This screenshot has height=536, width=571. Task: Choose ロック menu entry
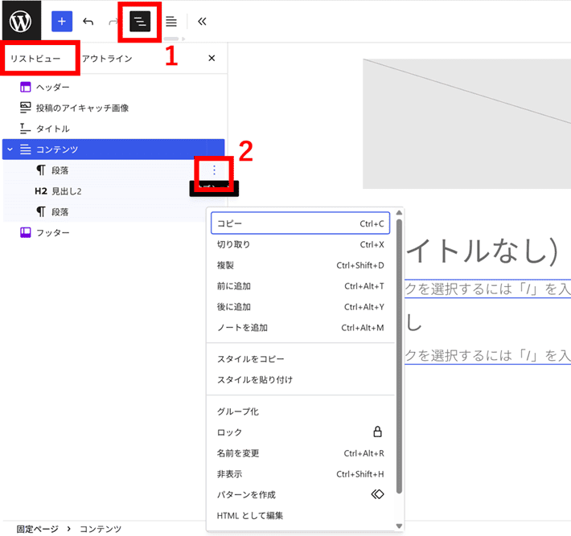(x=301, y=432)
